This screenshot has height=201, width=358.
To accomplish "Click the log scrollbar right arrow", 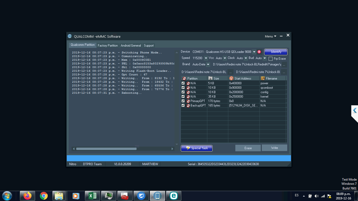I will (x=172, y=149).
